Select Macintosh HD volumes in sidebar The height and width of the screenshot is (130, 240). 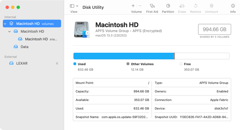(x=32, y=23)
